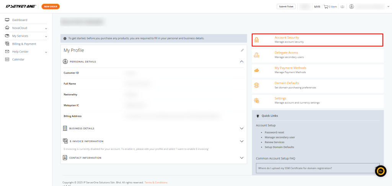Click the Renew Services quick link
Viewport: 392px width, 186px height.
pos(274,142)
